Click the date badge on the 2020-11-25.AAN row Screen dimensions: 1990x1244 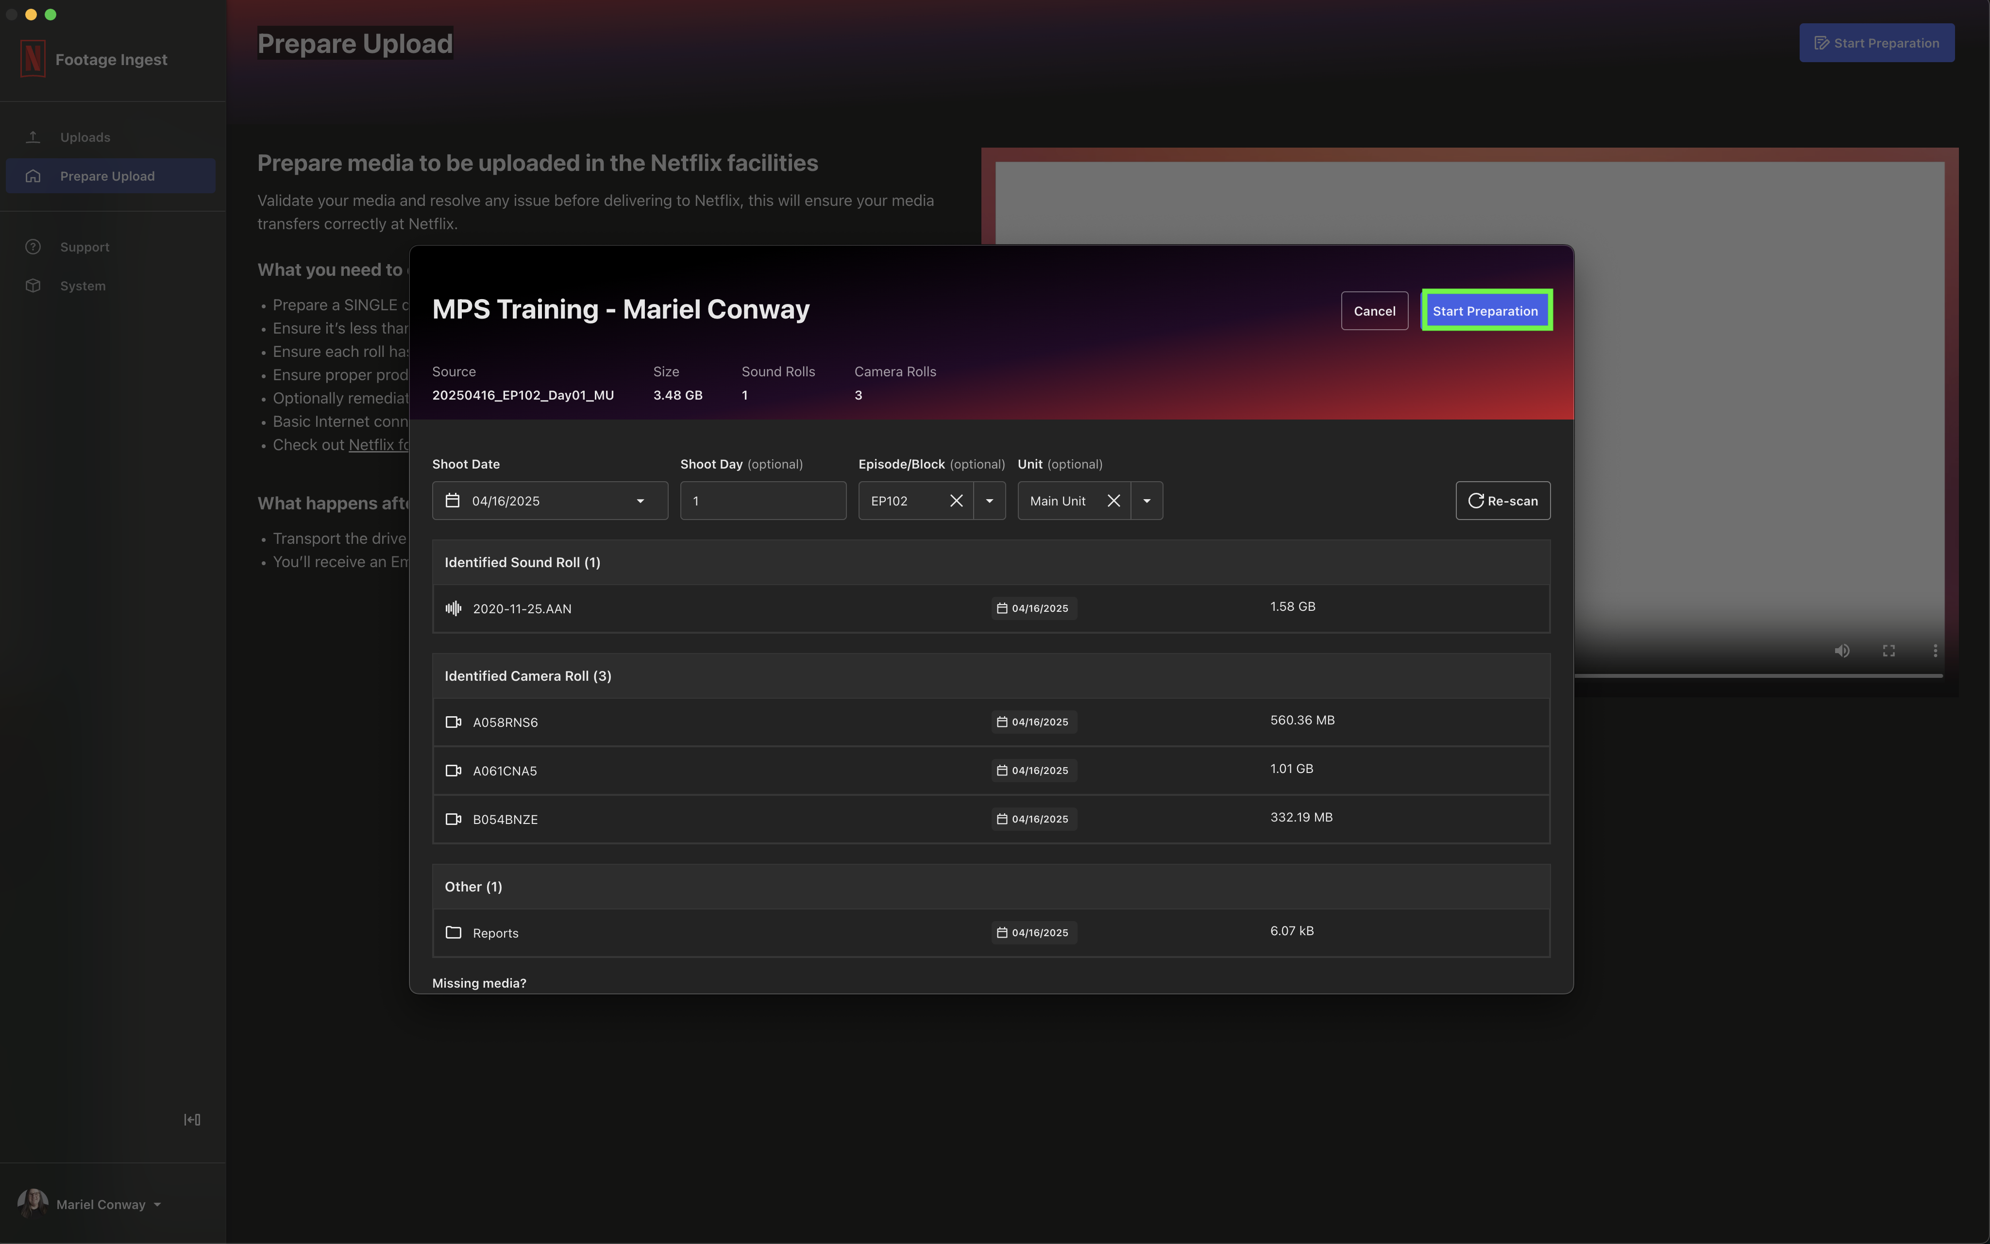[1033, 608]
